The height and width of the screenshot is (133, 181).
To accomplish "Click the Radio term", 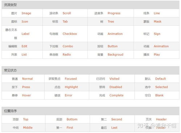I will point(67,55).
